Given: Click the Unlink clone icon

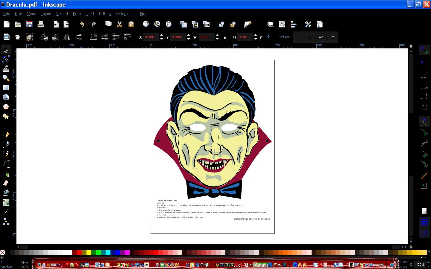Looking at the screenshot, I should pyautogui.click(x=206, y=24).
